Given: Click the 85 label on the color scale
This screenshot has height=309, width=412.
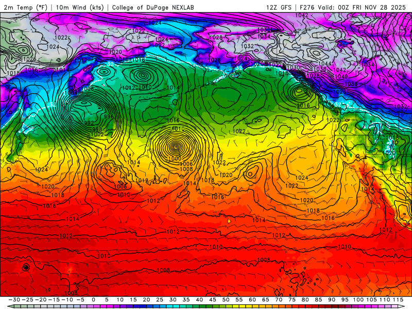Looking at the screenshot, I should click(x=318, y=300).
